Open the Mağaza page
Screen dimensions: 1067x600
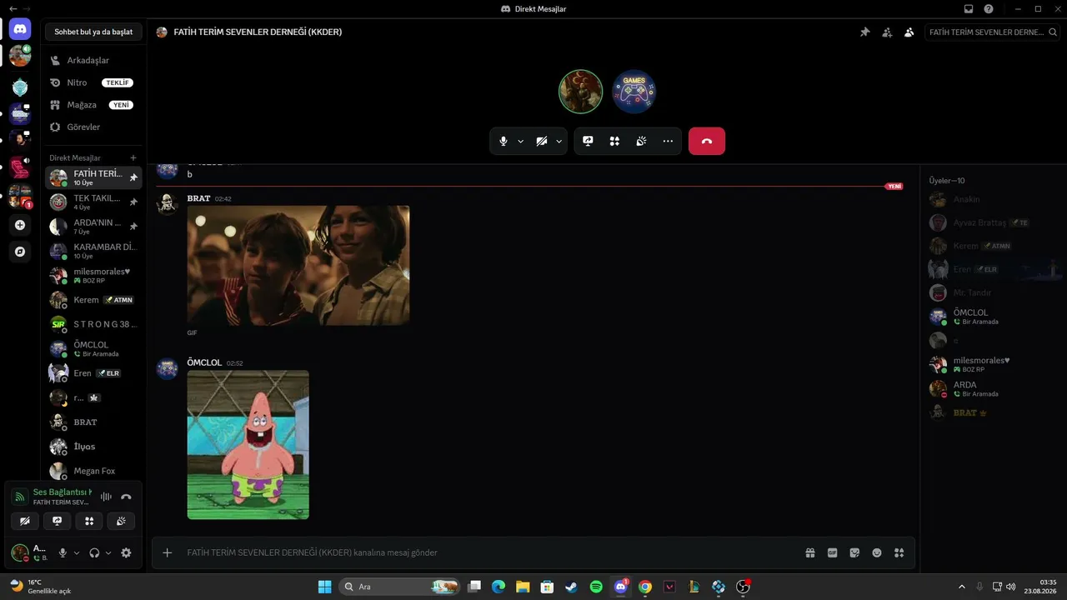[x=93, y=105]
